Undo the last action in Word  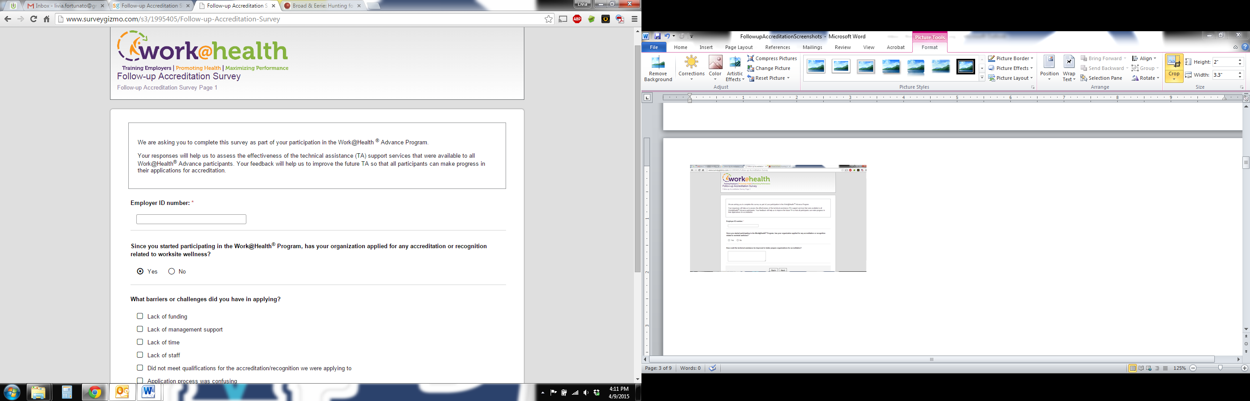667,36
